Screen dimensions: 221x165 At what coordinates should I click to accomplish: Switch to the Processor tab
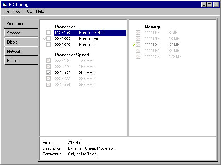pyautogui.click(x=21, y=23)
